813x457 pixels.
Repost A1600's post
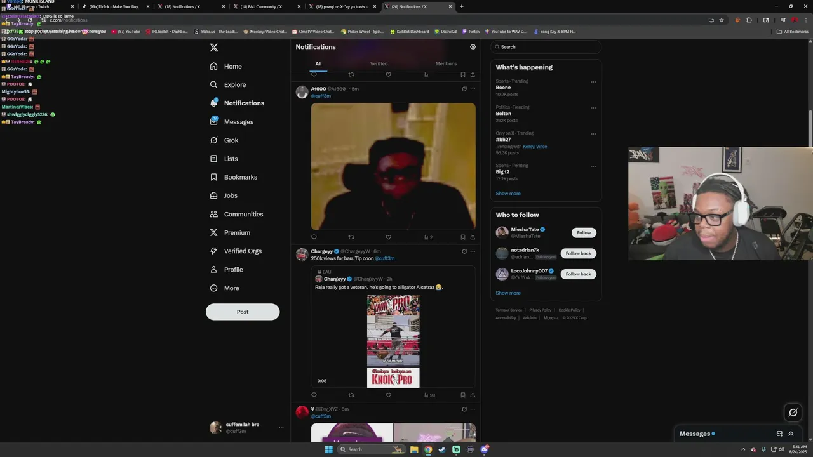351,237
